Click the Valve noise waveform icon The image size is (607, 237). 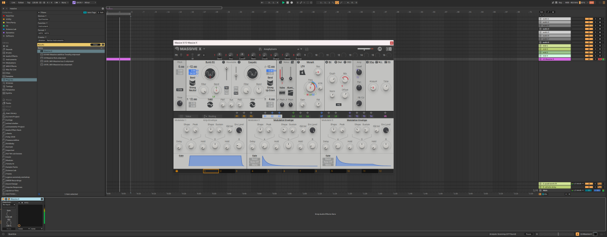tap(283, 93)
